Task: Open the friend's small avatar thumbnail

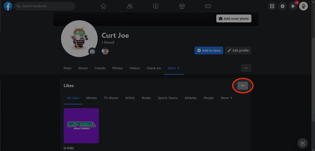Action: tap(105, 51)
